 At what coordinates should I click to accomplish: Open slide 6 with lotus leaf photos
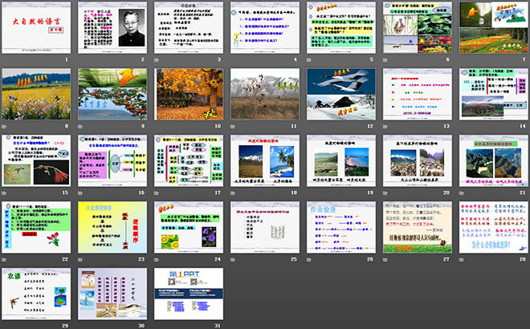coord(416,28)
